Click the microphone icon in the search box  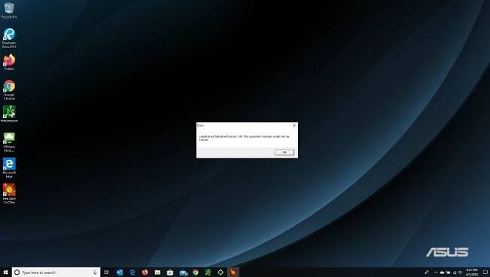click(x=95, y=272)
